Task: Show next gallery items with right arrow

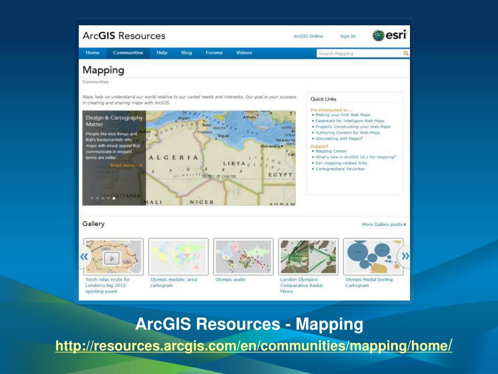Action: click(405, 256)
